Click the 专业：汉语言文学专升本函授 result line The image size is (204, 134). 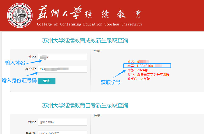pos(148,75)
